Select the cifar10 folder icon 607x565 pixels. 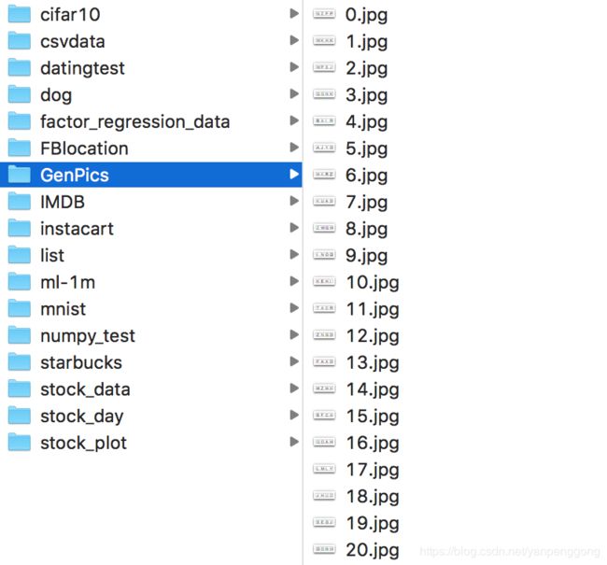(x=19, y=14)
